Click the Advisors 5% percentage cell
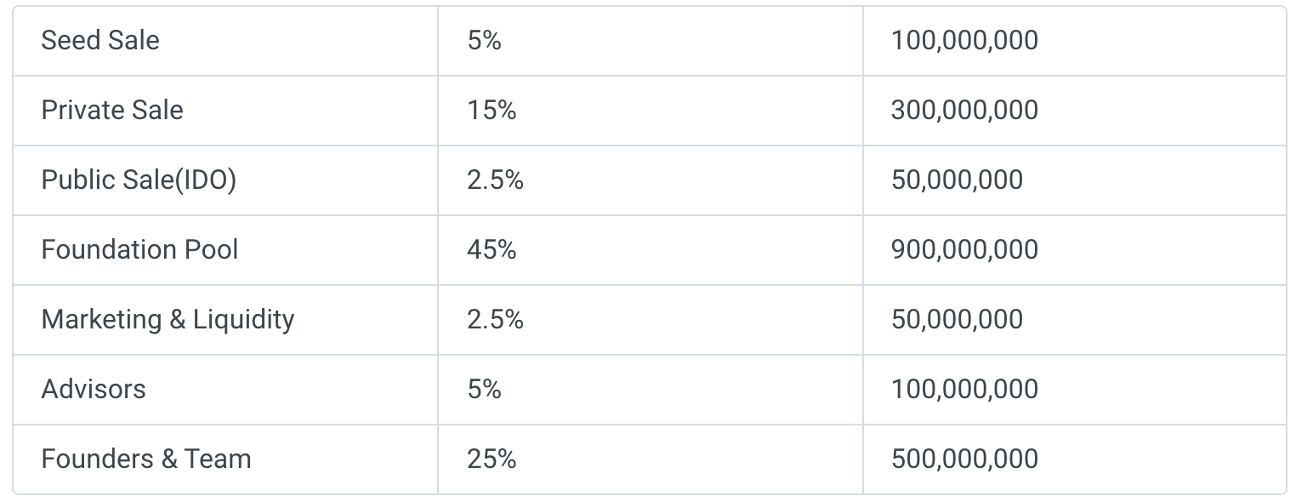Screen dimensions: 1296x502 pos(484,390)
